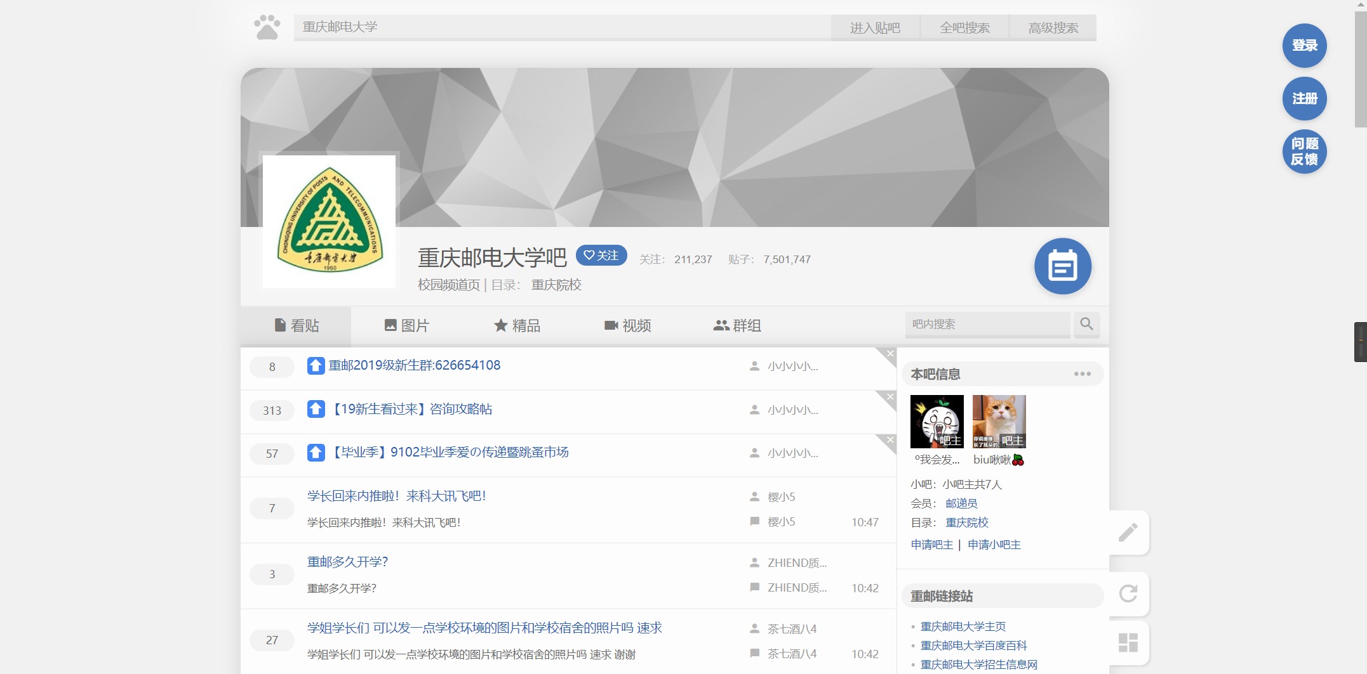This screenshot has height=674, width=1367.
Task: Click the 注册 round button
Action: pyautogui.click(x=1305, y=99)
